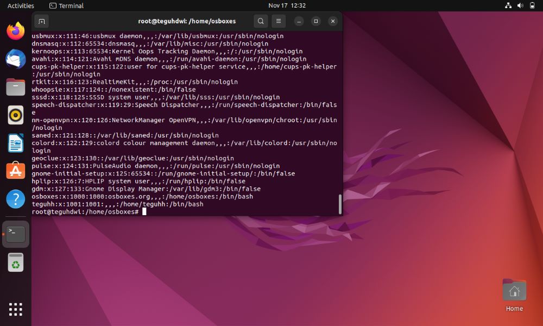Close the terminal window
Viewport: 543px width, 326px height.
point(333,22)
